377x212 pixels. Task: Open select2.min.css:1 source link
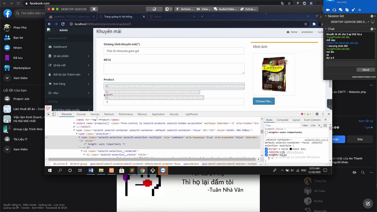pos(316,140)
